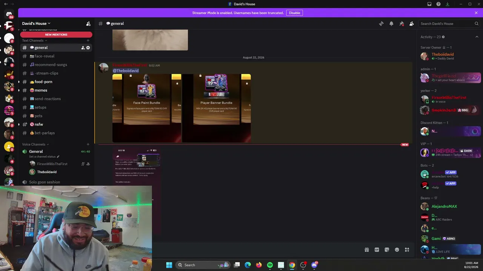Click the @Theboiidavid mention
Image resolution: width=483 pixels, height=271 pixels.
tap(126, 70)
